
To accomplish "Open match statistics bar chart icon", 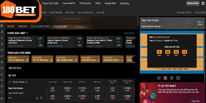I will coord(37,98).
